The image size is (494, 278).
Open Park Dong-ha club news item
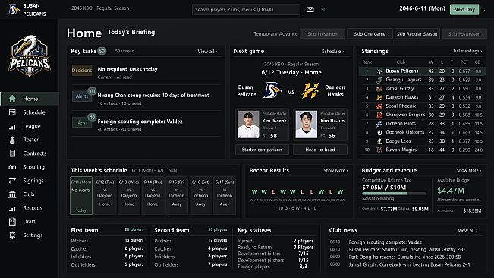click(x=404, y=257)
